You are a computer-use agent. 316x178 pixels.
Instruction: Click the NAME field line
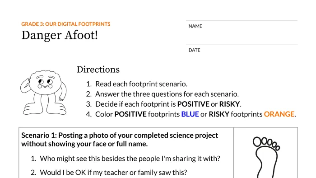tap(242, 32)
